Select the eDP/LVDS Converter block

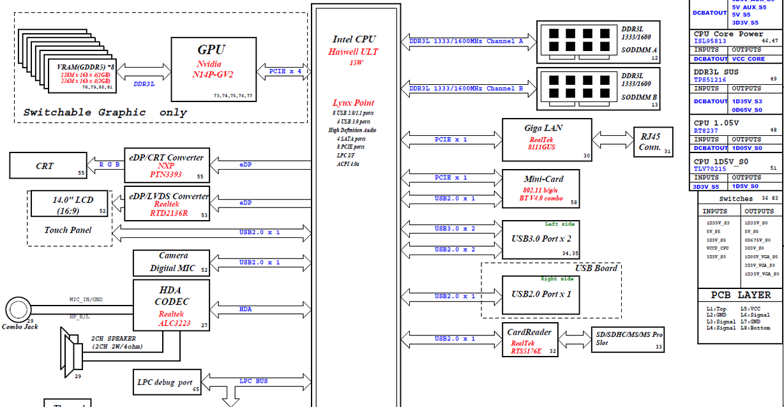[x=166, y=203]
